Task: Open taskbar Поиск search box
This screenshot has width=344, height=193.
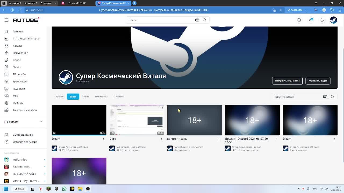Action: point(20,189)
